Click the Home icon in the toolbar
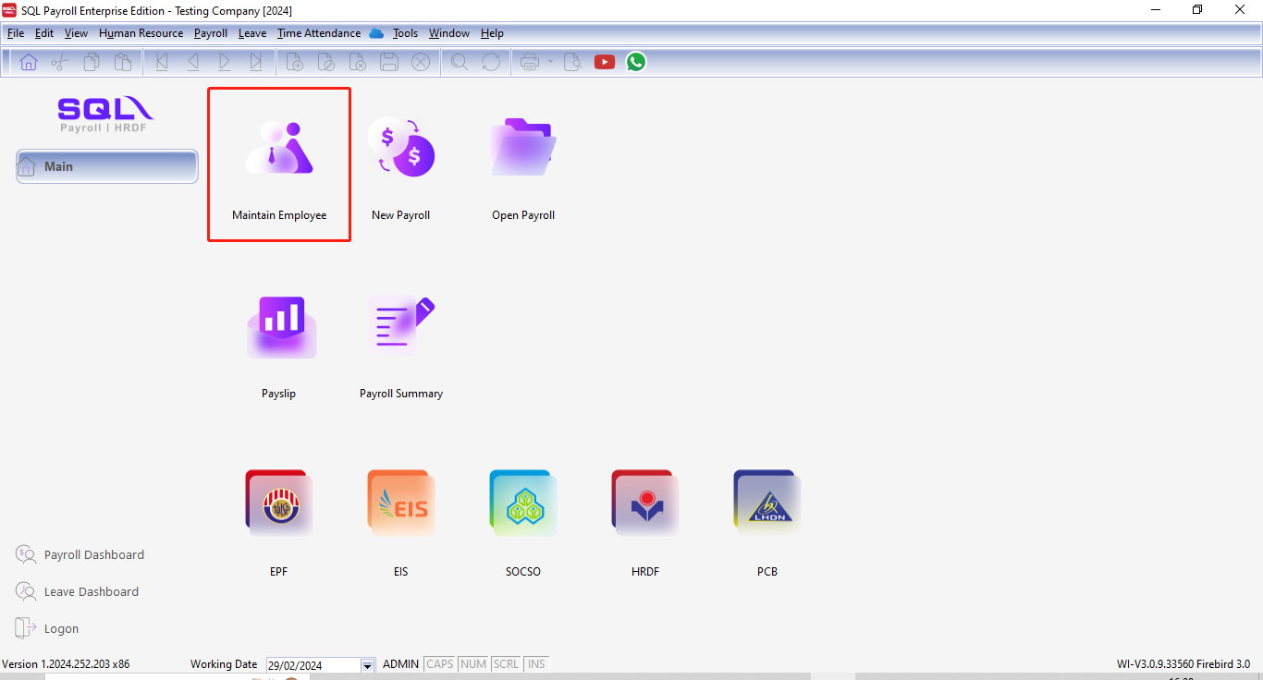1263x680 pixels. 29,62
